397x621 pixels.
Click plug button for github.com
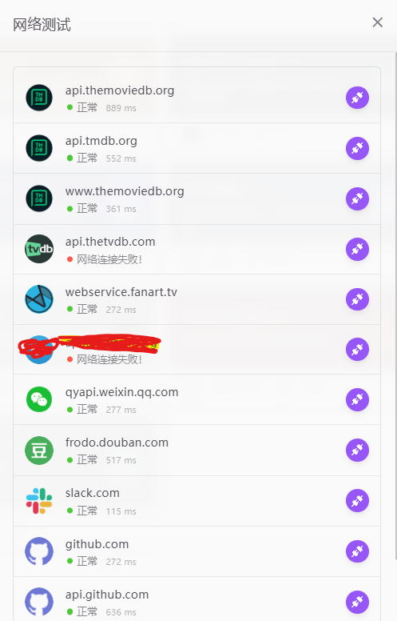click(x=357, y=551)
